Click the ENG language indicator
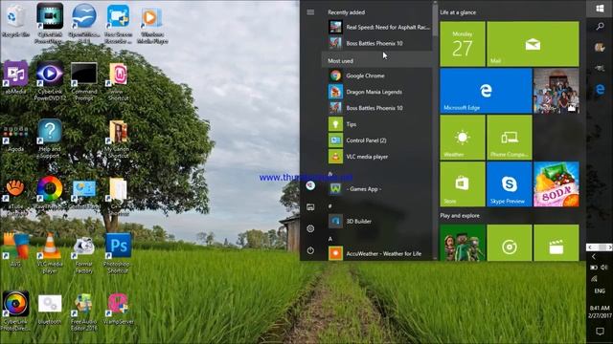 coord(600,290)
